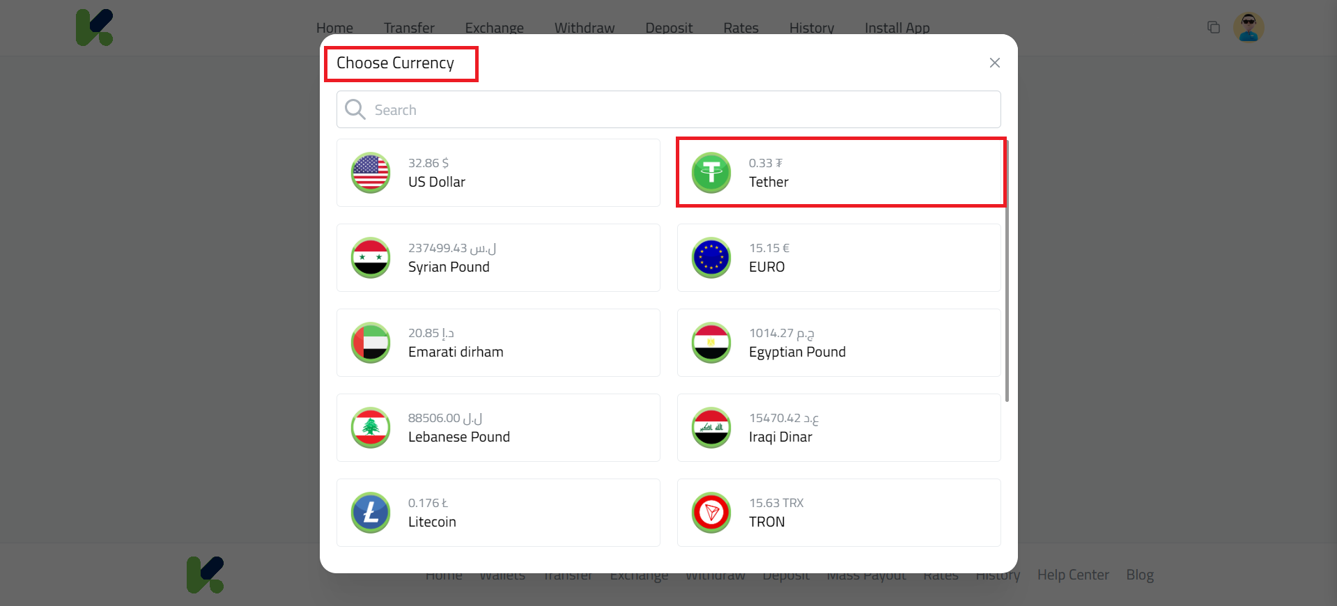Select Litecoin currency name
Screen dimensions: 1337x606
pyautogui.click(x=432, y=522)
